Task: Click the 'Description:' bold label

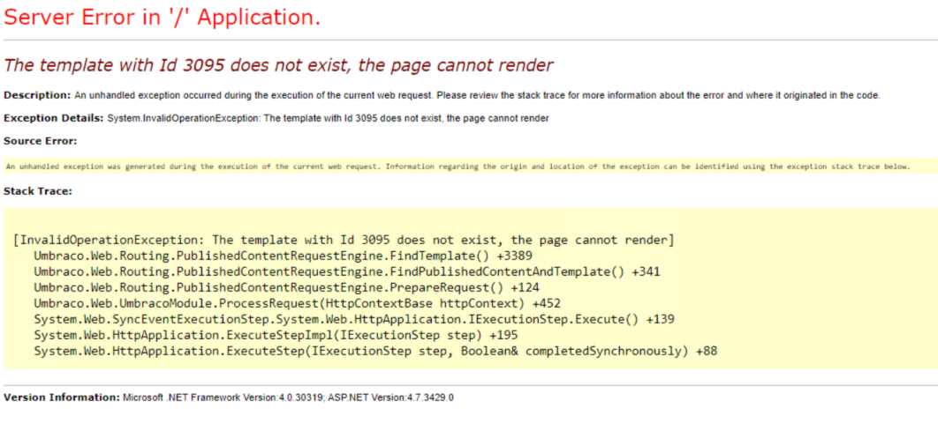Action: pyautogui.click(x=37, y=95)
